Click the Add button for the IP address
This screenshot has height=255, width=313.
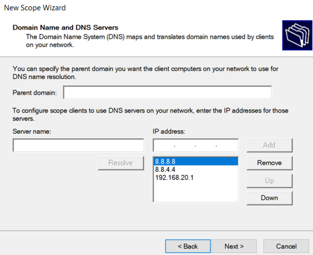(x=270, y=145)
